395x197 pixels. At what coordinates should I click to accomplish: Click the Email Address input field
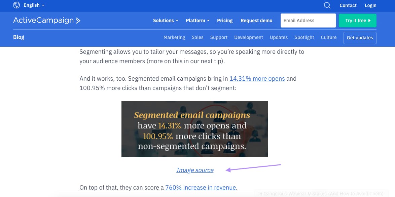click(x=308, y=21)
